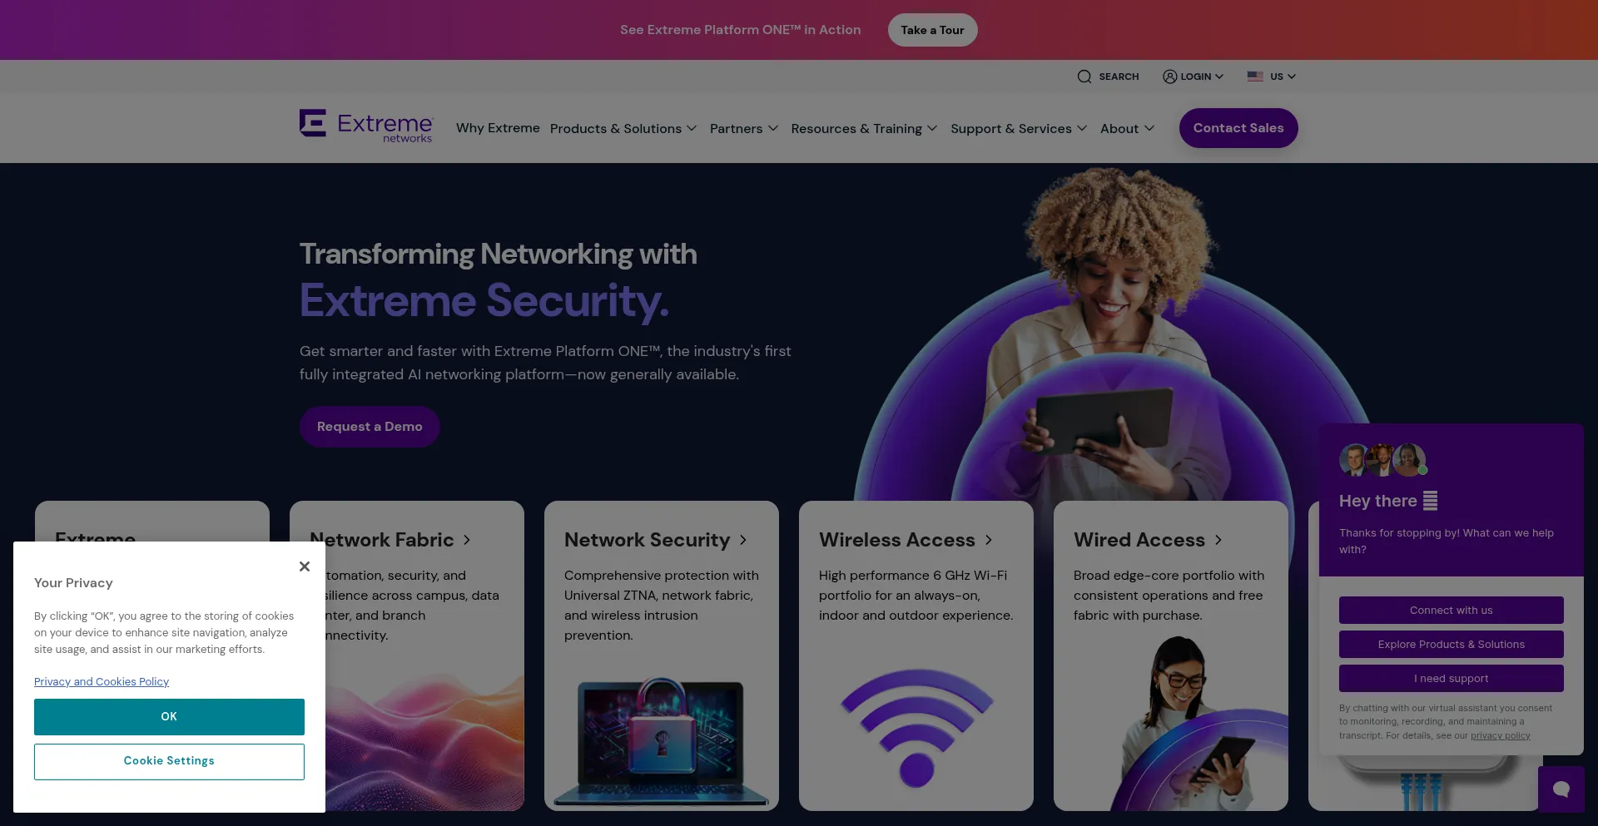Click the Extreme Networks logo
This screenshot has height=826, width=1598.
[366, 126]
